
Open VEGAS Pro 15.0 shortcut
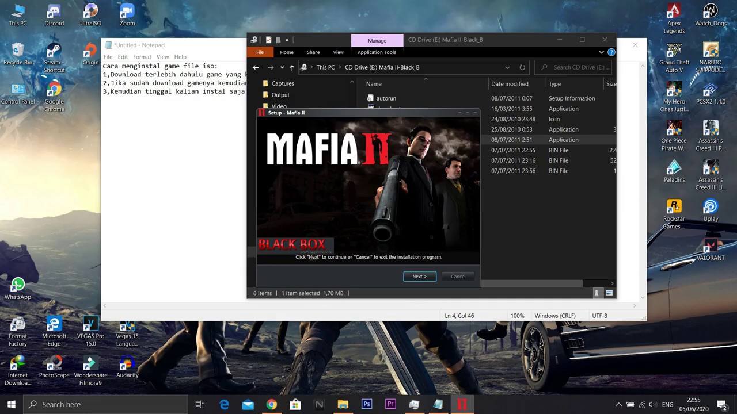90,332
